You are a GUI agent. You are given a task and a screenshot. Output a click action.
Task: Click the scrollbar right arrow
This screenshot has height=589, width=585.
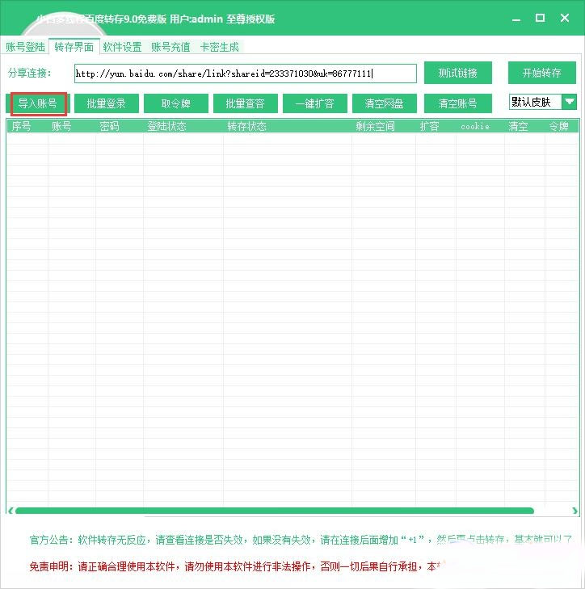574,511
